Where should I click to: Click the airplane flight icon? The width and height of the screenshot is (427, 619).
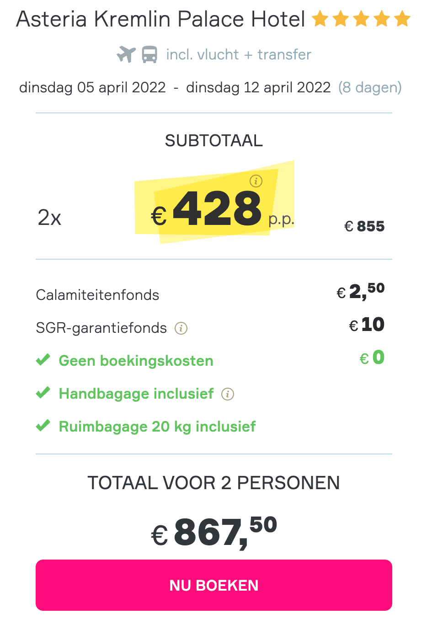coord(126,54)
